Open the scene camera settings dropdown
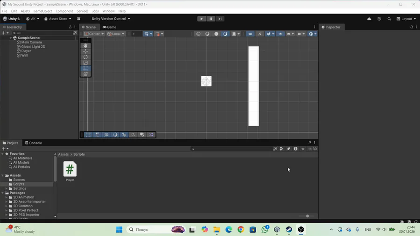This screenshot has width=420, height=236. [x=301, y=34]
